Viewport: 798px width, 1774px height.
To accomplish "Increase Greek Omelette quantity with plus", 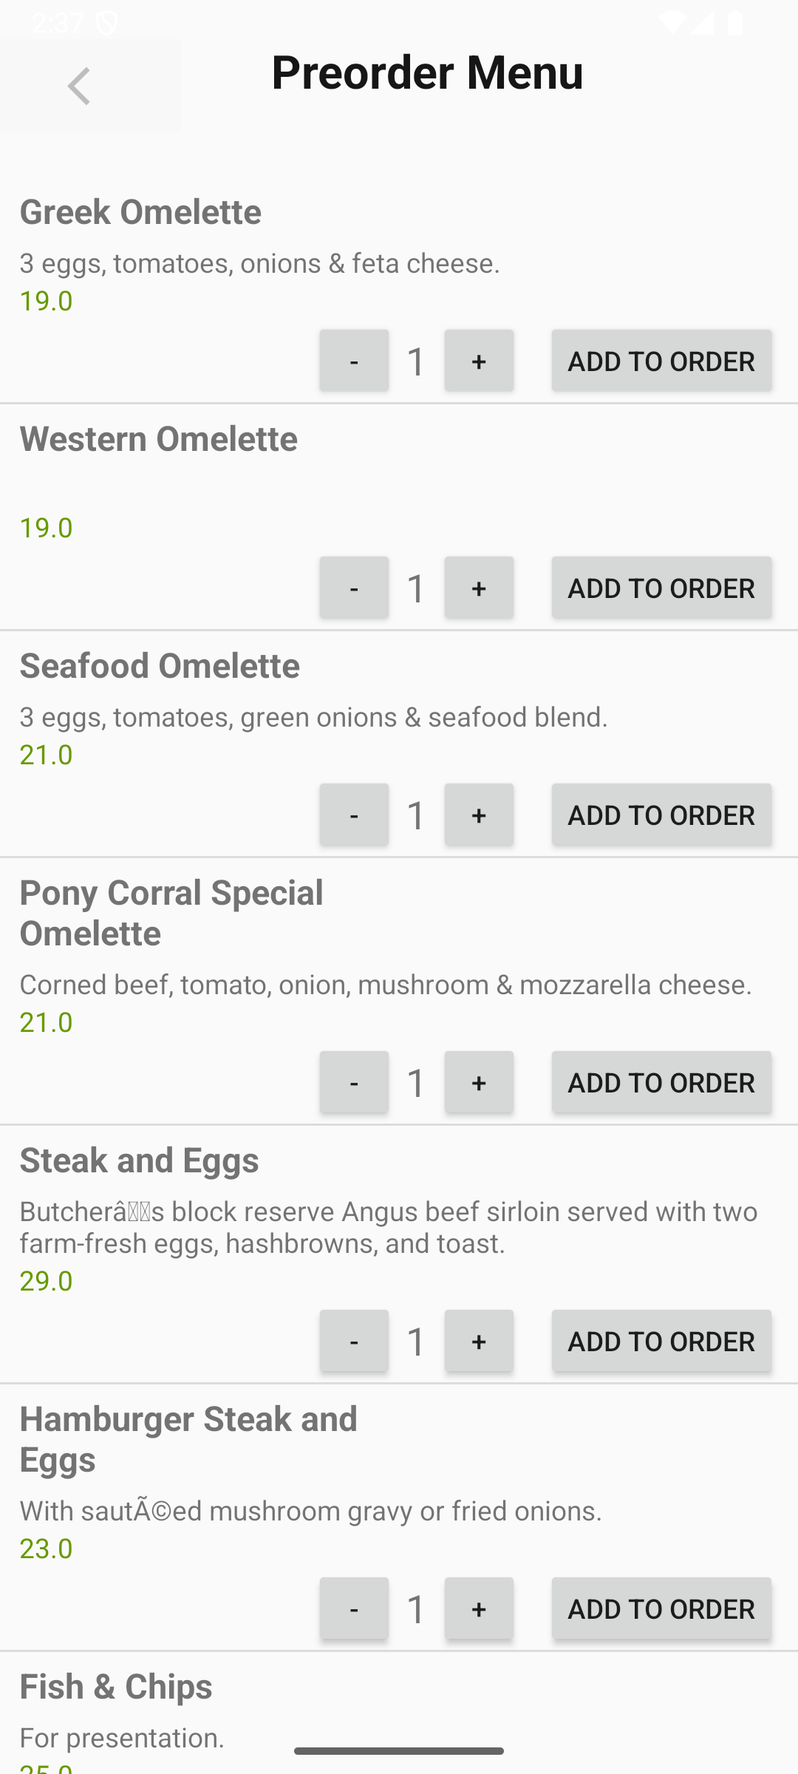I will tap(479, 361).
